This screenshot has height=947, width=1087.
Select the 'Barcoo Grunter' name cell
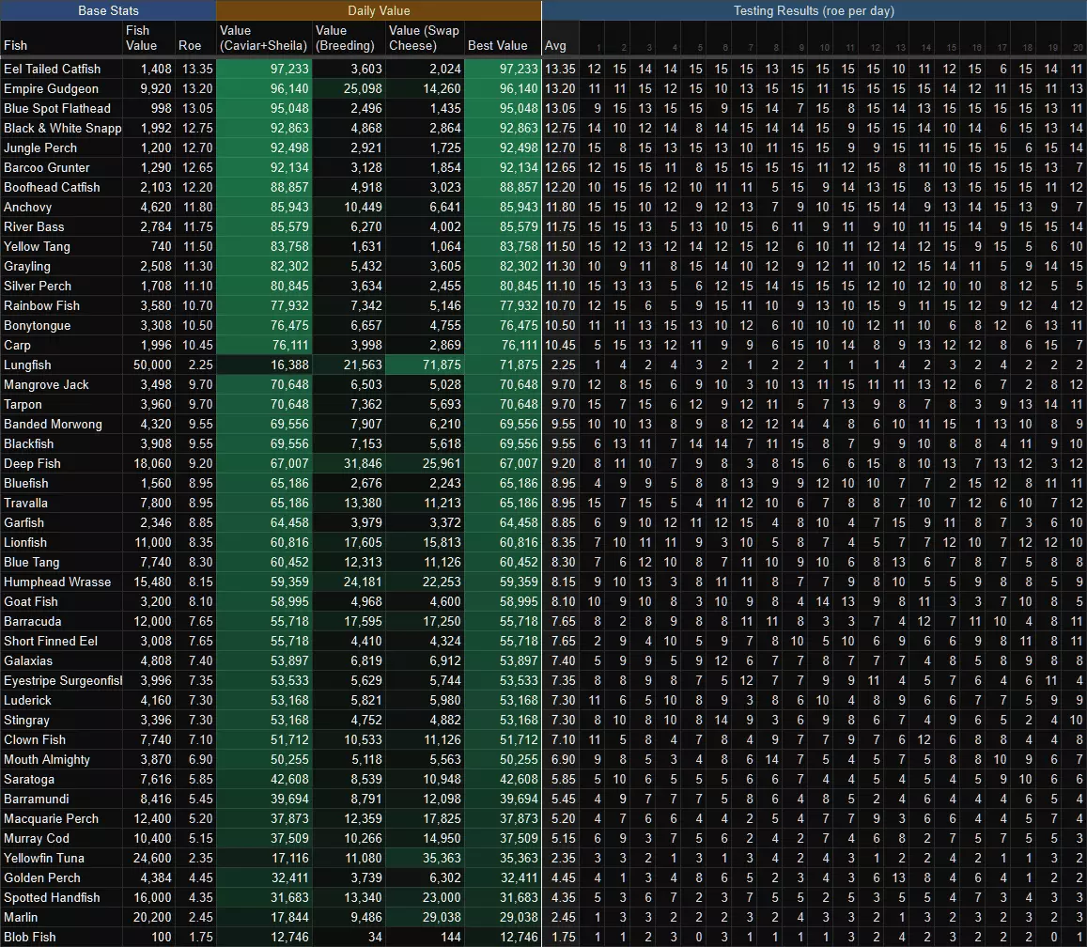pos(62,168)
